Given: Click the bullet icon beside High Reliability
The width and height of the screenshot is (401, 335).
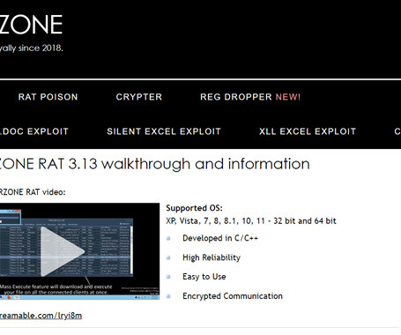Looking at the screenshot, I should [x=168, y=257].
